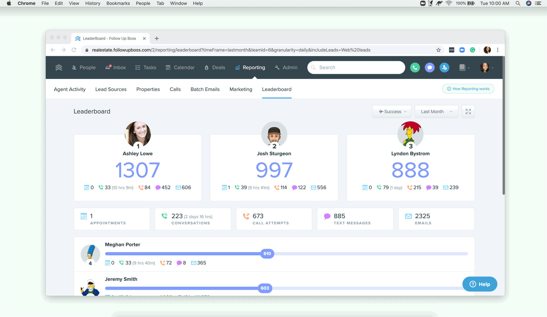The image size is (547, 317).
Task: Open the Success metric dropdown
Action: coord(393,112)
